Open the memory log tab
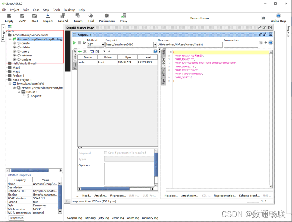 (150, 218)
